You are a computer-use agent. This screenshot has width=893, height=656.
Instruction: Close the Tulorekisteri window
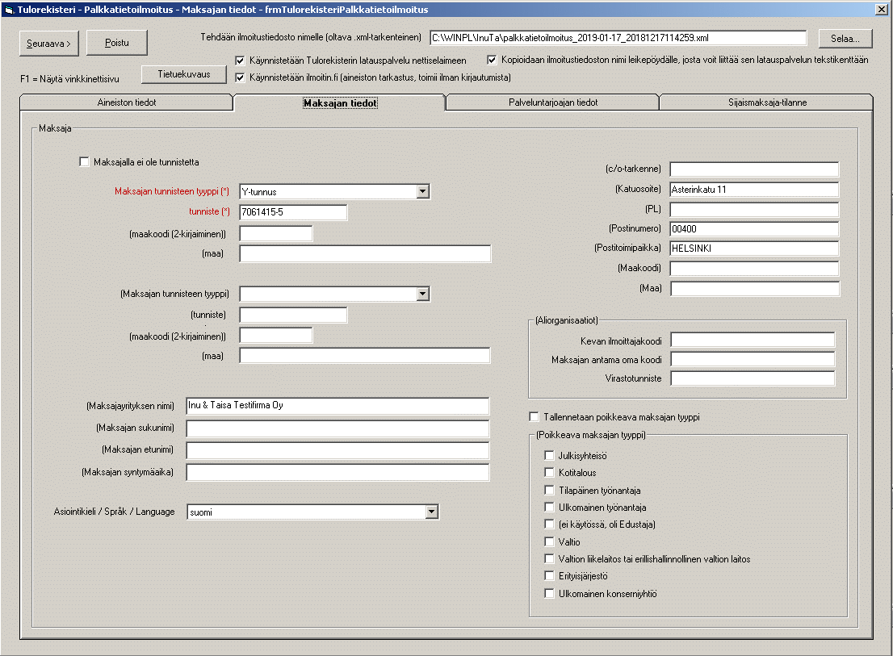click(x=882, y=10)
